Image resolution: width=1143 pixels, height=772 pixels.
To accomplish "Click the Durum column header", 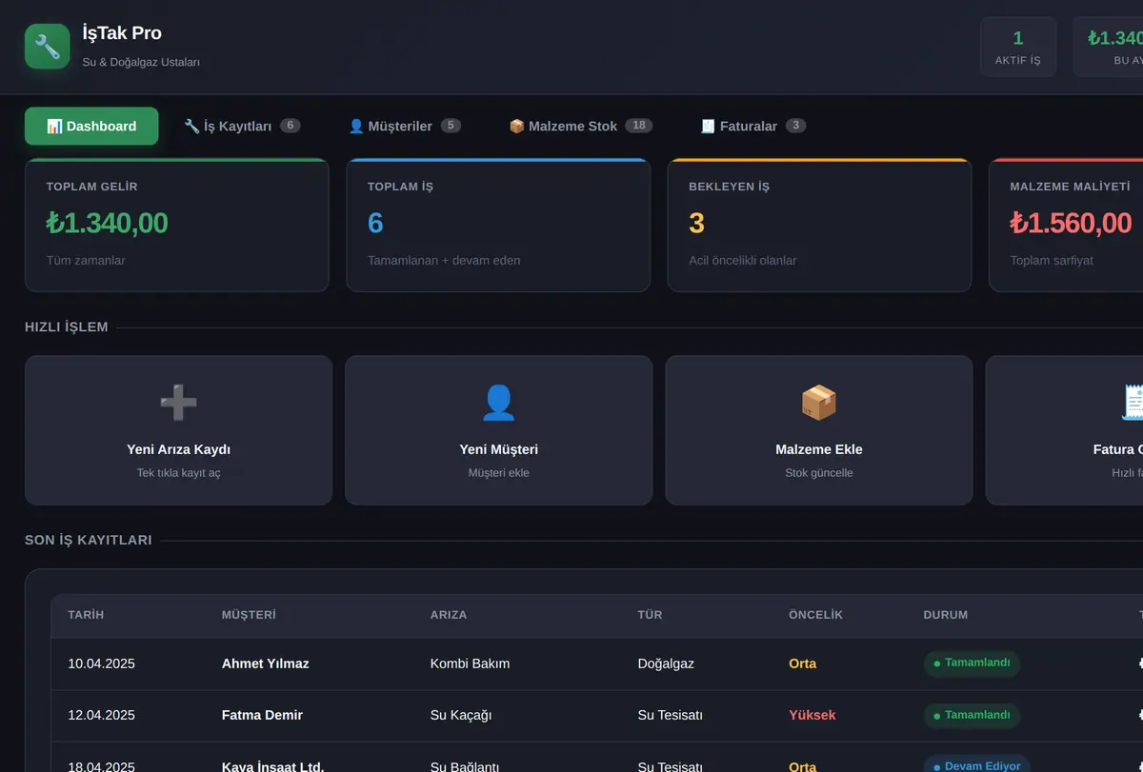I will pos(945,615).
